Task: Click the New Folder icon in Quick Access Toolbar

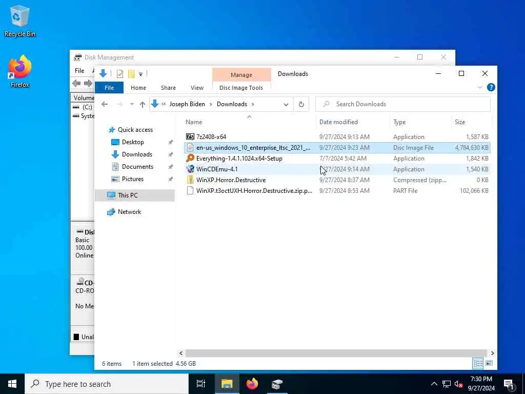Action: pyautogui.click(x=132, y=74)
